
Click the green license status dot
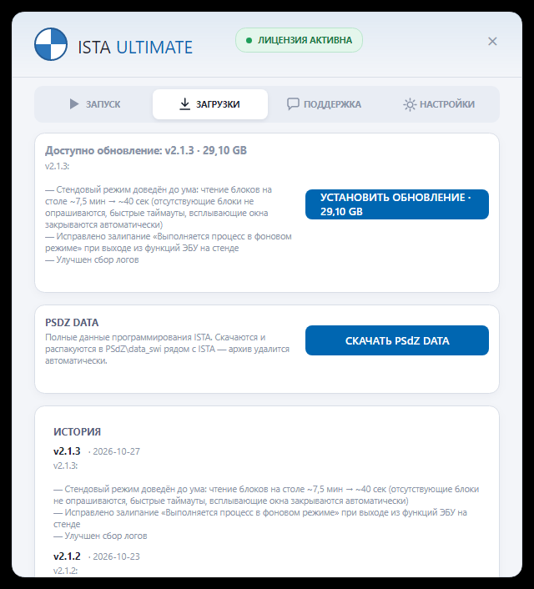click(x=249, y=40)
